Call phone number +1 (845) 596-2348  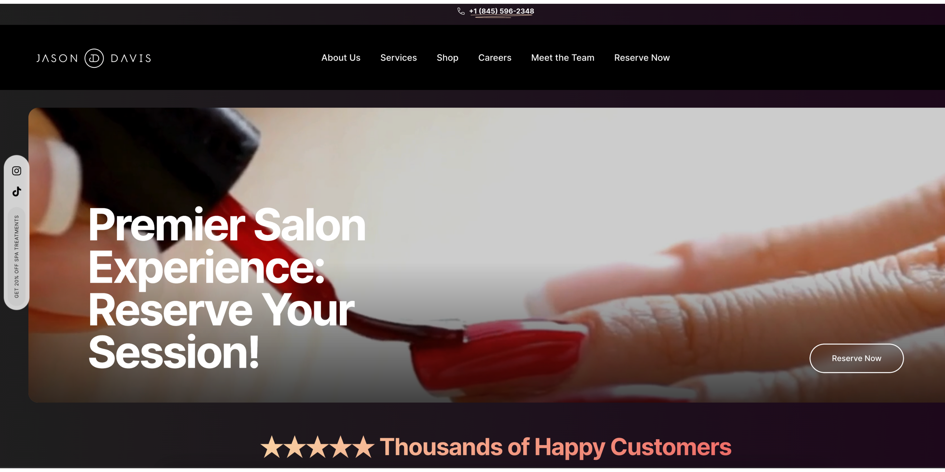[x=501, y=11]
